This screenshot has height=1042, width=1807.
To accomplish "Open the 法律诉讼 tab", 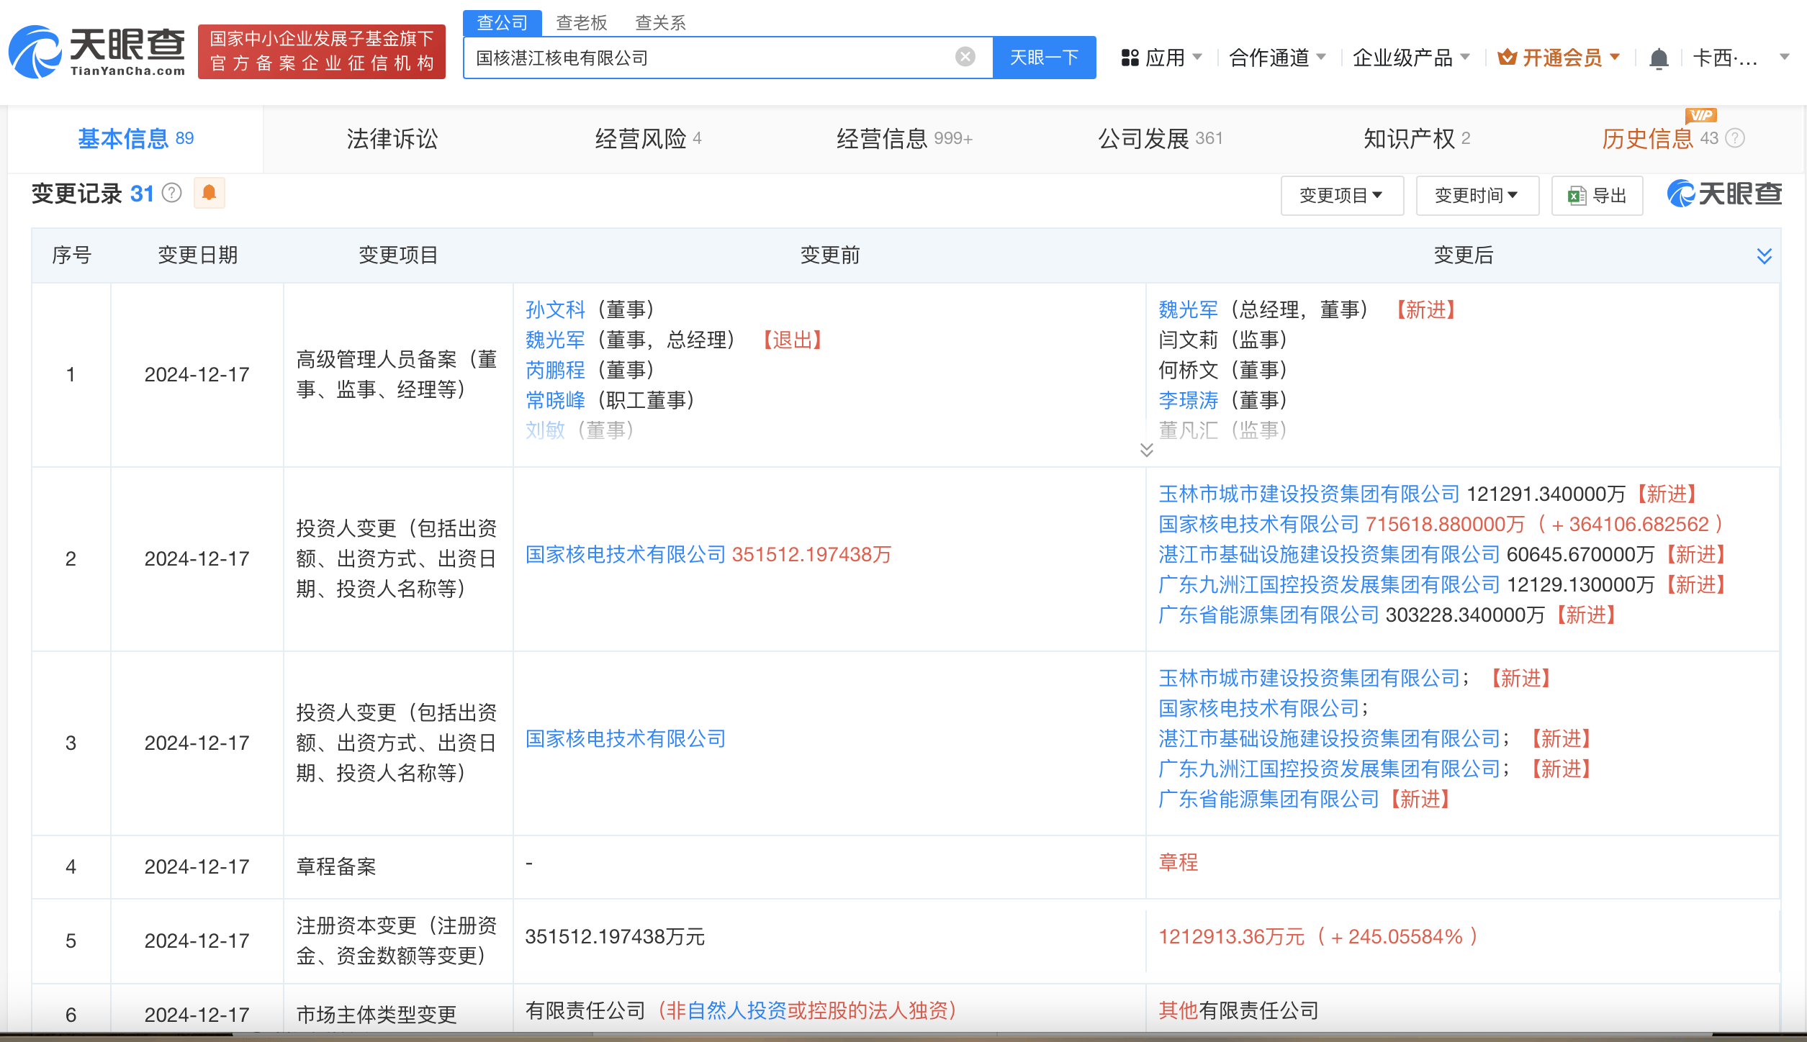I will (x=392, y=138).
